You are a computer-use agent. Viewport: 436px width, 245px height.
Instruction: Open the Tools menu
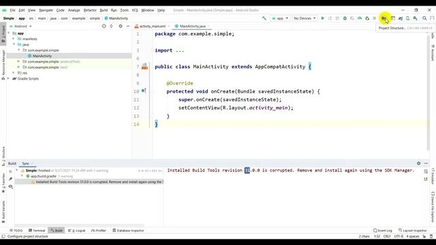coord(124,10)
